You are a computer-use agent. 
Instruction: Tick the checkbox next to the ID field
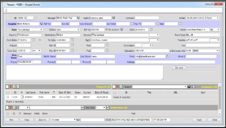coord(36,18)
